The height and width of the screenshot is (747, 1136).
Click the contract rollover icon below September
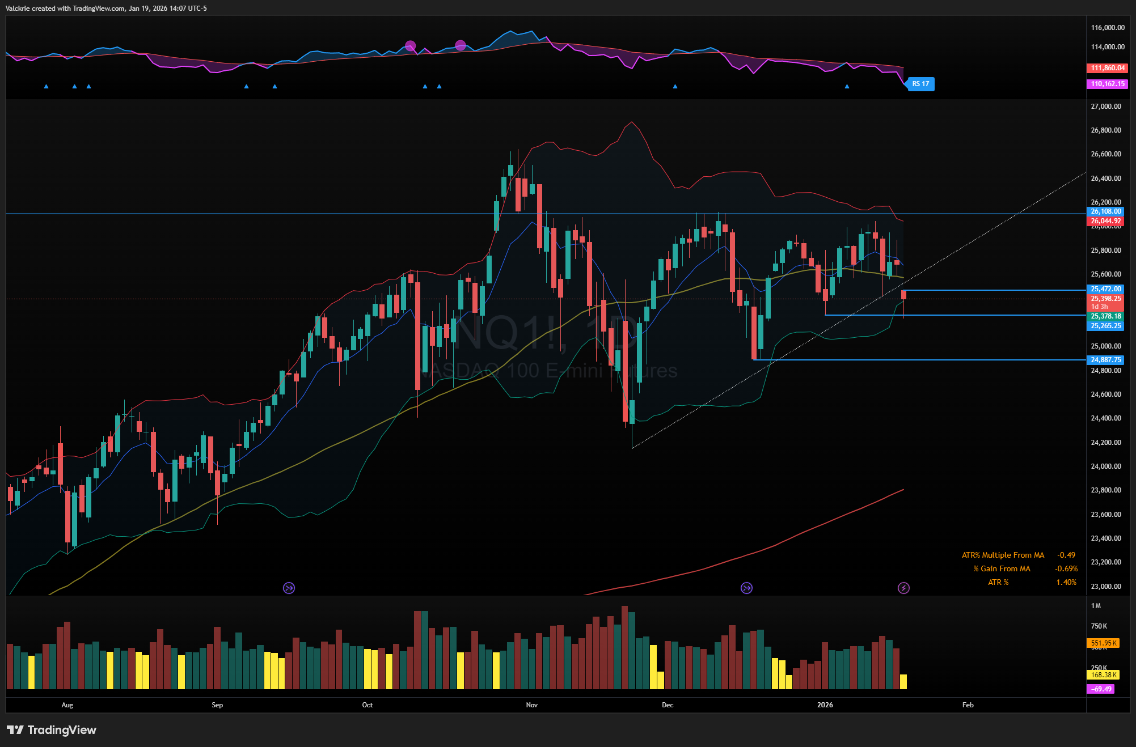pyautogui.click(x=289, y=588)
